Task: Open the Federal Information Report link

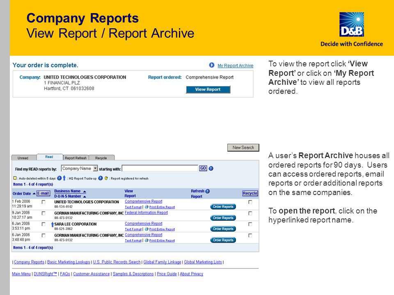Action: pos(146,213)
